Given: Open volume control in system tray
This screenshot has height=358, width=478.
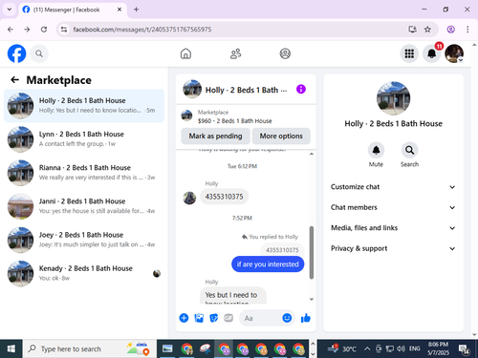Looking at the screenshot, I should coord(401,348).
